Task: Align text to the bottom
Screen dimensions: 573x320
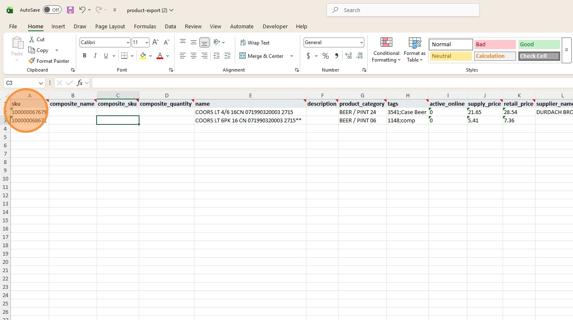Action: 204,42
